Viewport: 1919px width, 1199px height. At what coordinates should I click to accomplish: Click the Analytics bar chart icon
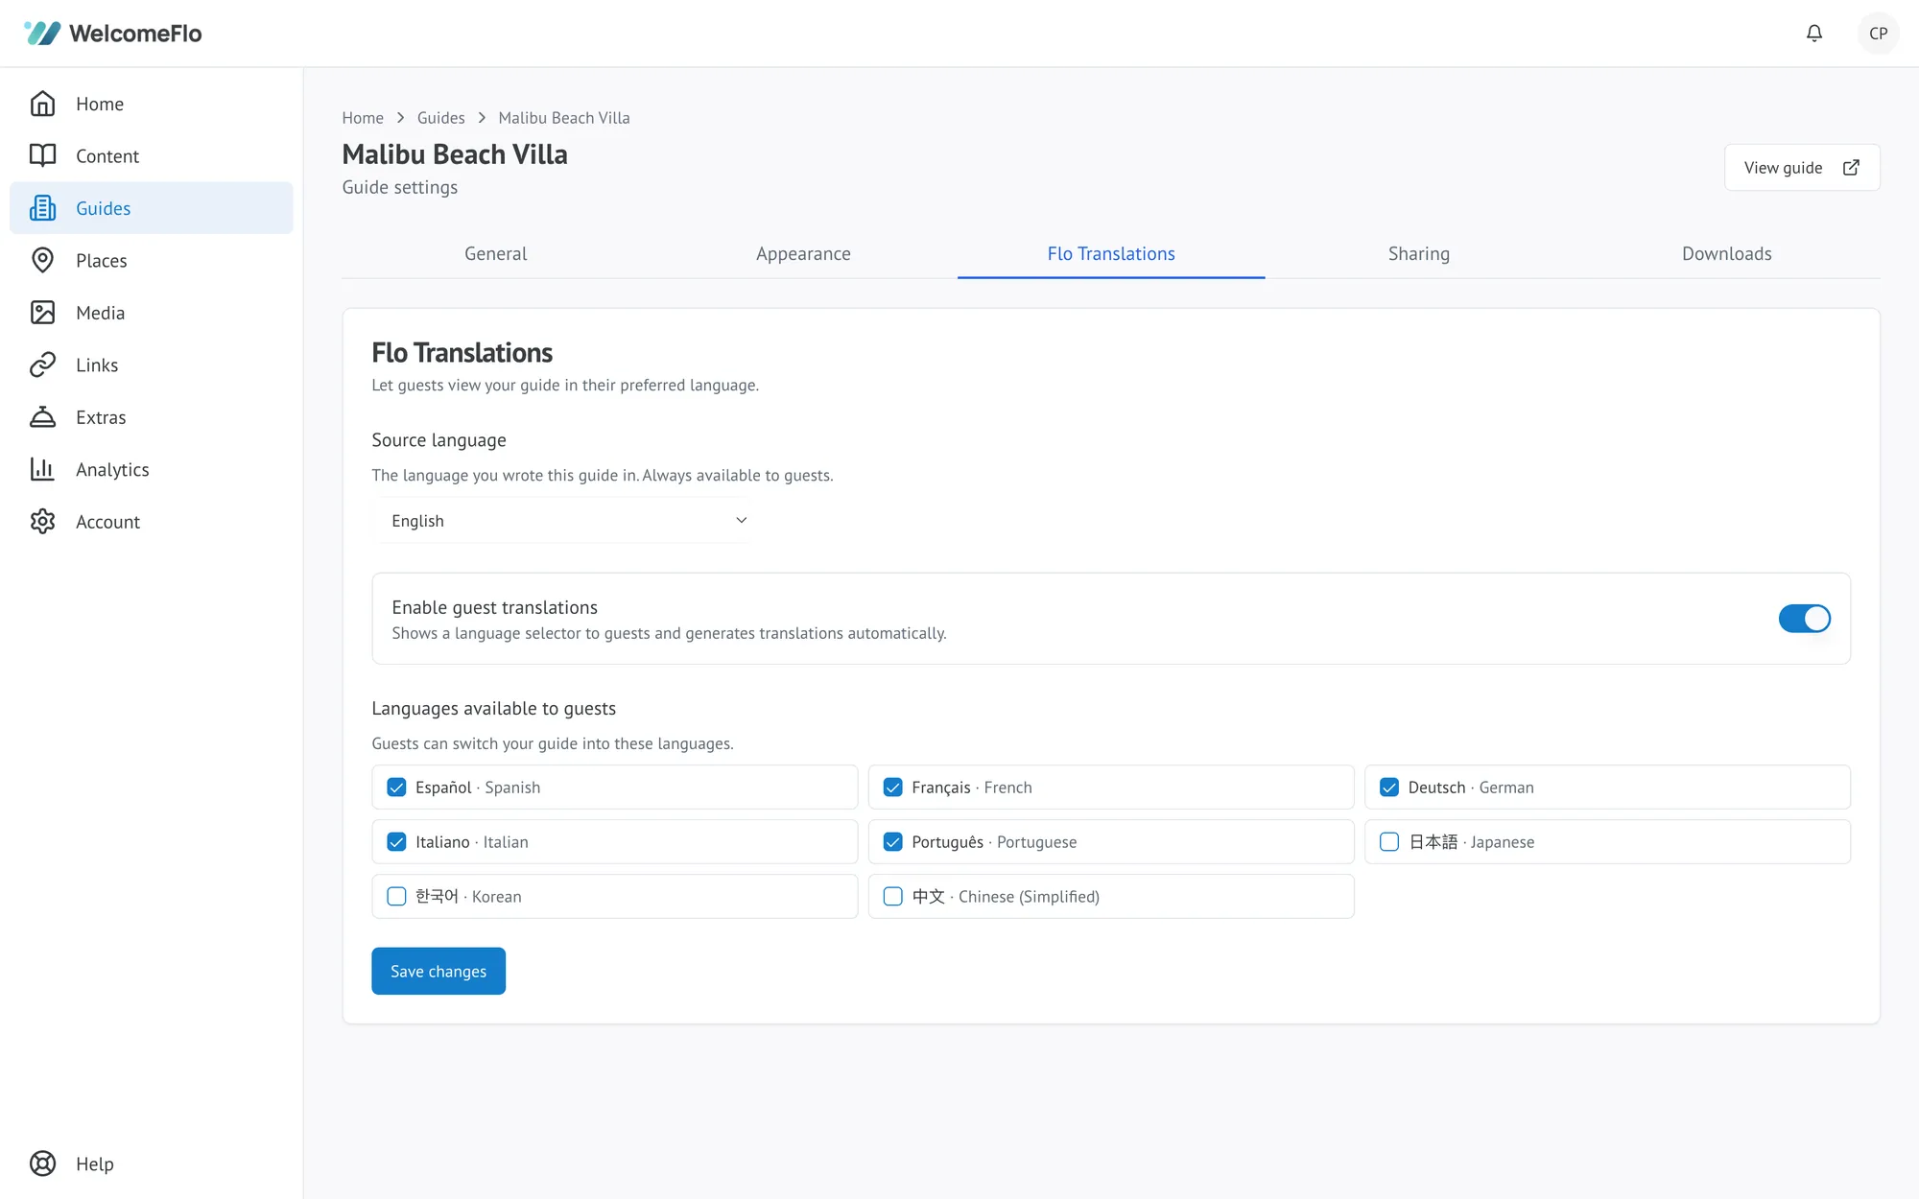pyautogui.click(x=42, y=469)
